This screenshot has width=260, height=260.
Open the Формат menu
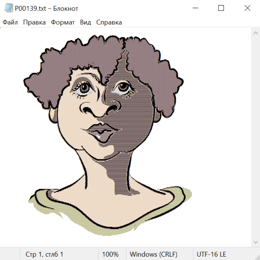point(63,23)
